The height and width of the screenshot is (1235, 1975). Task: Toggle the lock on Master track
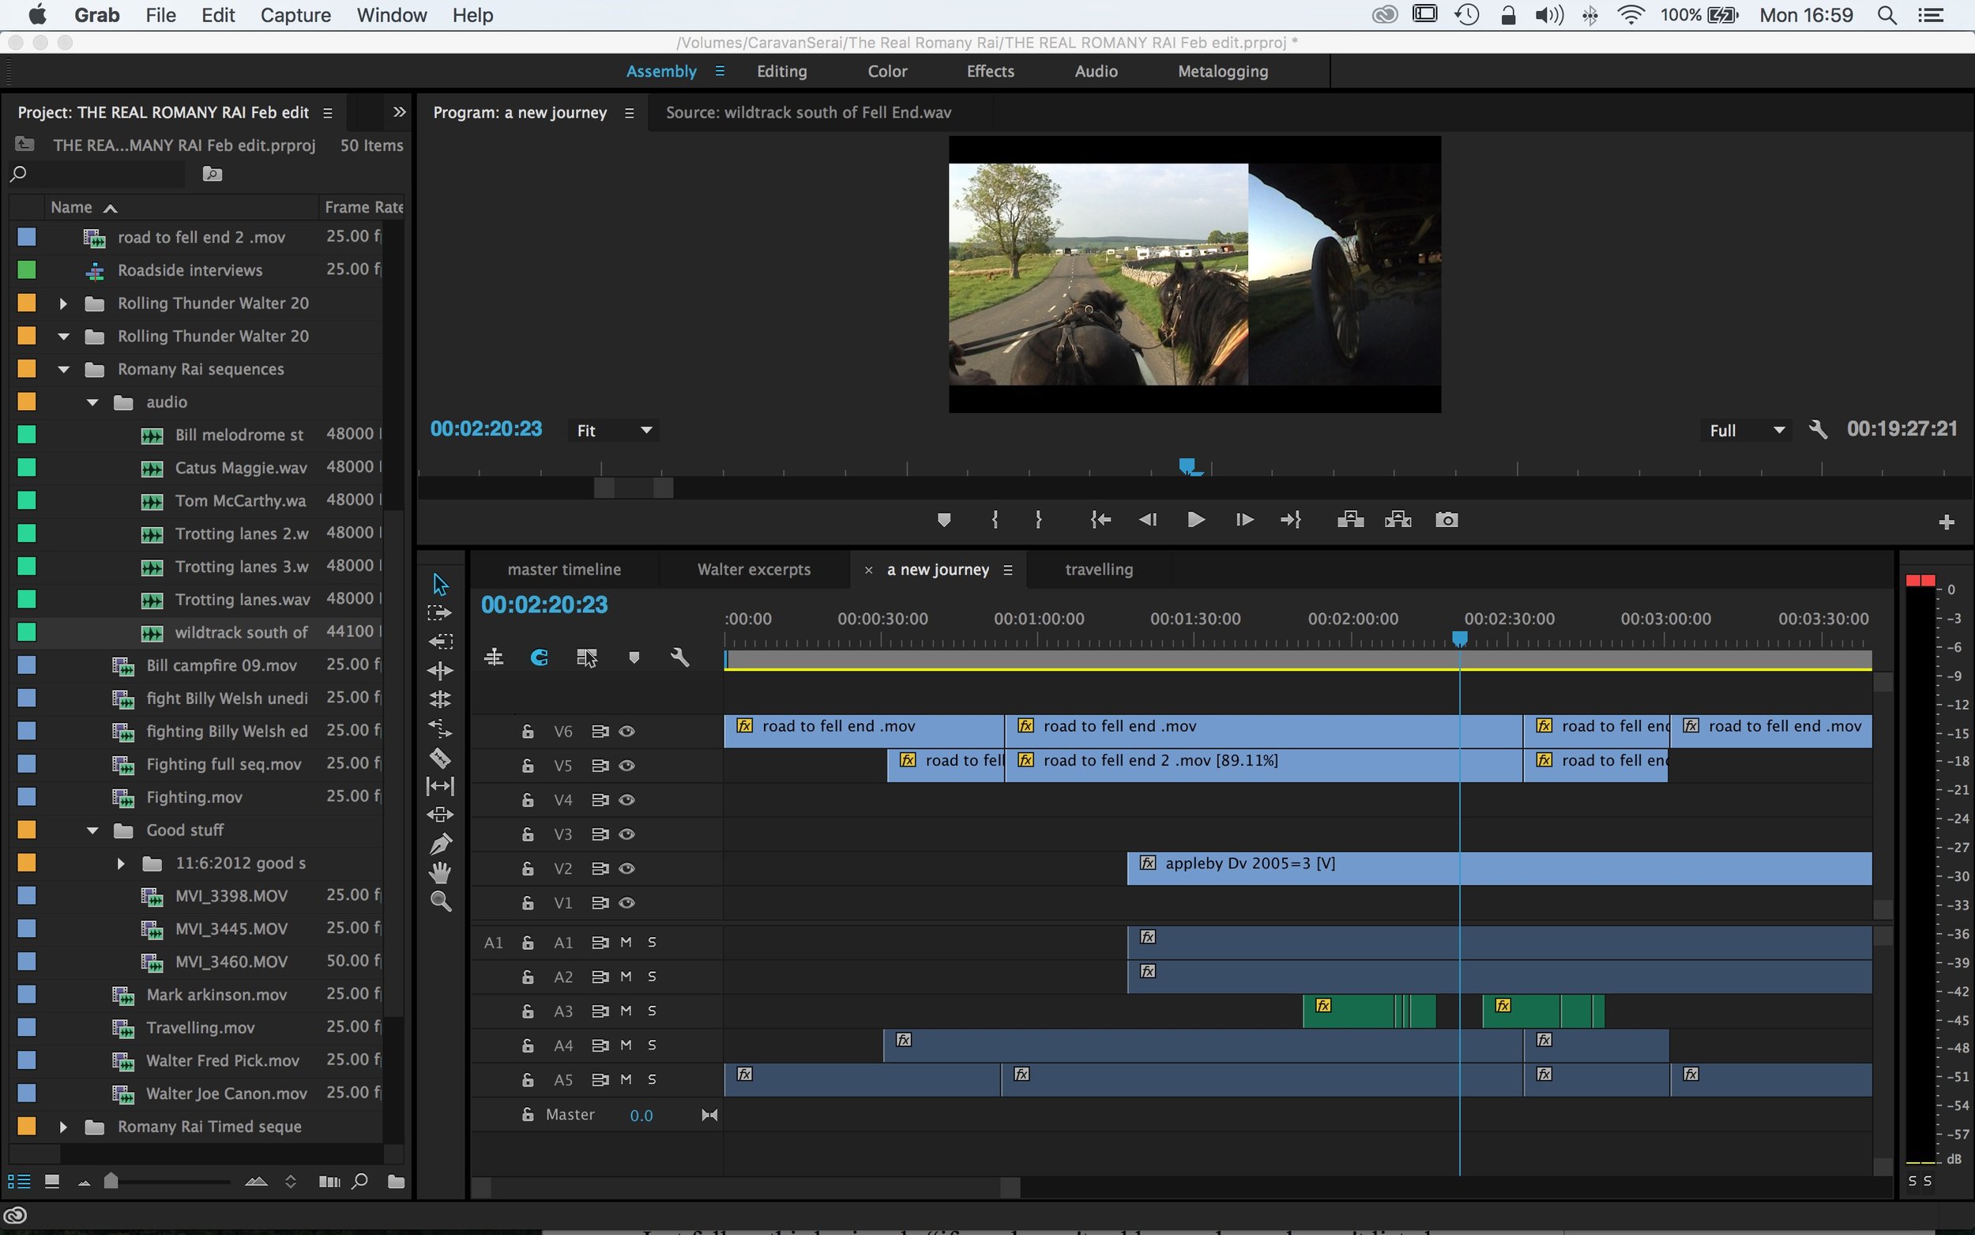click(x=528, y=1114)
